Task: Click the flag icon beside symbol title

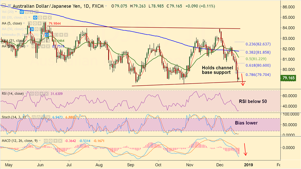Action: coord(9,6)
